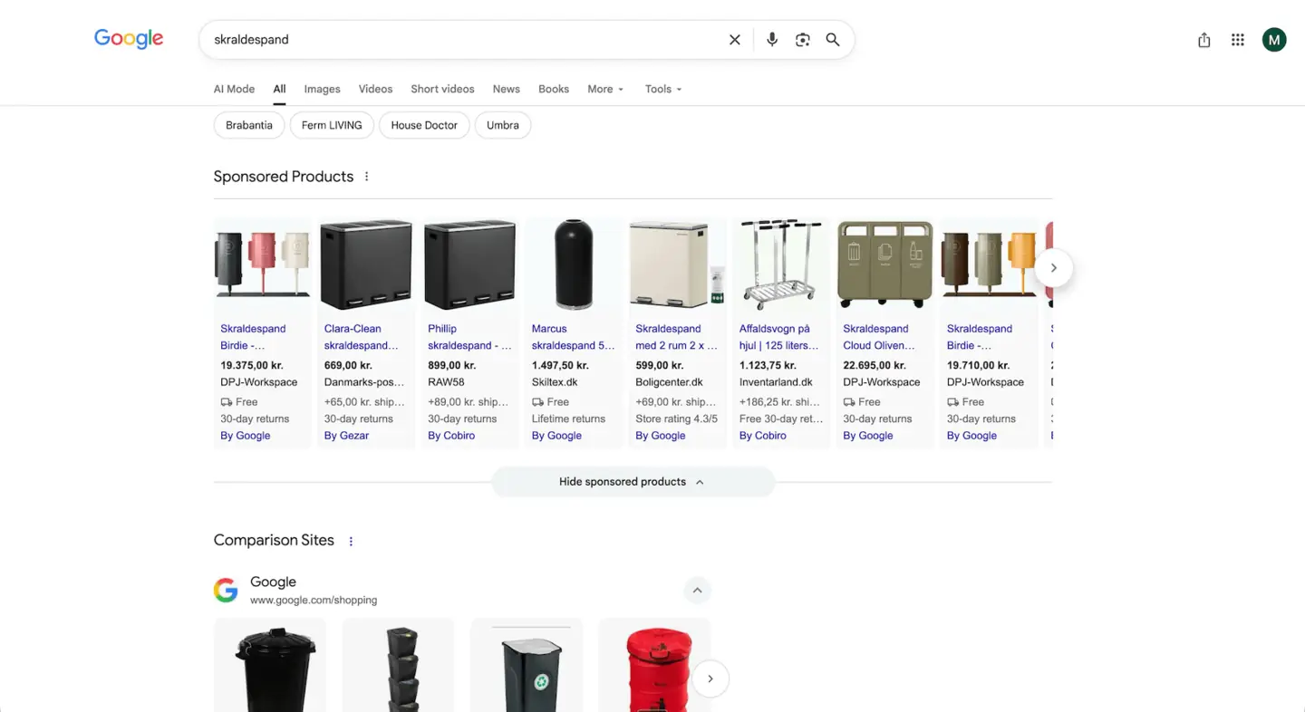Image resolution: width=1305 pixels, height=712 pixels.
Task: Open the Google apps grid
Action: 1238,40
